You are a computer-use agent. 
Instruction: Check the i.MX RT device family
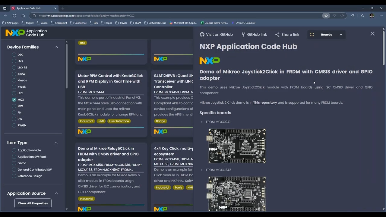click(14, 68)
